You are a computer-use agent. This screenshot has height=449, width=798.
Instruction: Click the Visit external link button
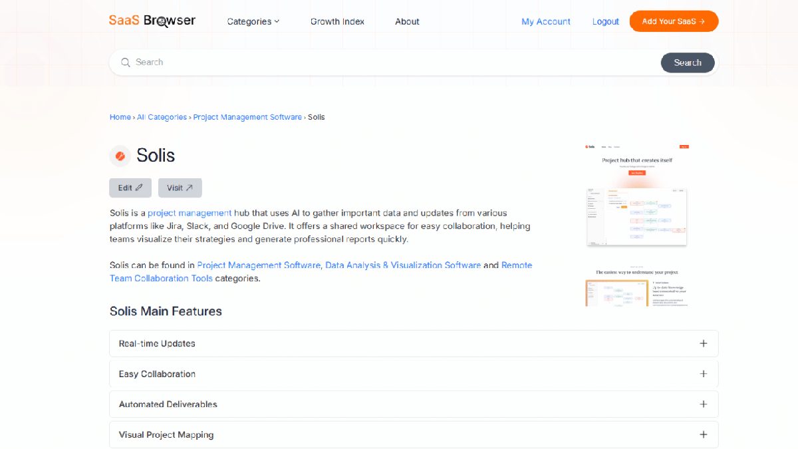(180, 188)
